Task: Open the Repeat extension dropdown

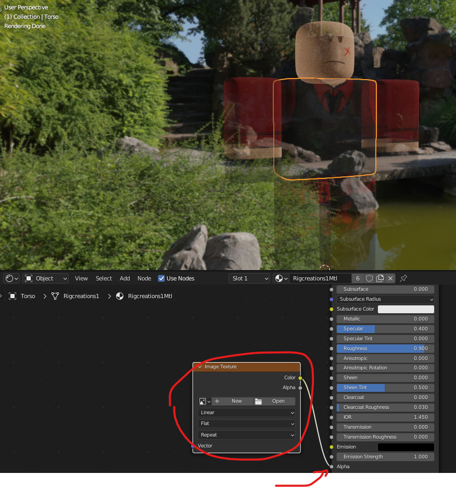Action: pos(247,435)
